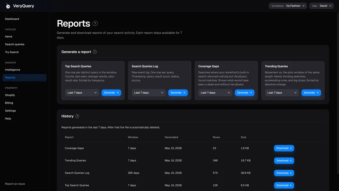Download the Coverage Gaps history report
Screen dimensions: 339x191
coord(284,148)
